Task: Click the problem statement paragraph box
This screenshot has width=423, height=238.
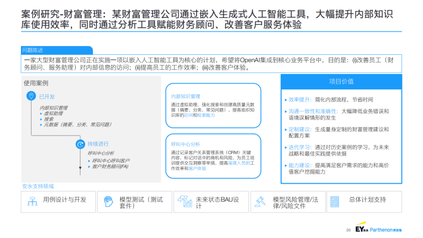Action: coord(211,64)
